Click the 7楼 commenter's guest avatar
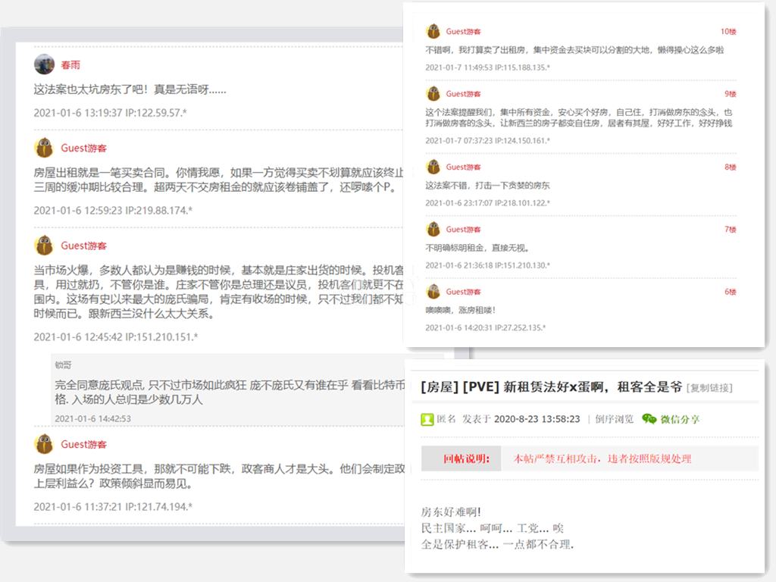This screenshot has width=776, height=582. click(433, 229)
